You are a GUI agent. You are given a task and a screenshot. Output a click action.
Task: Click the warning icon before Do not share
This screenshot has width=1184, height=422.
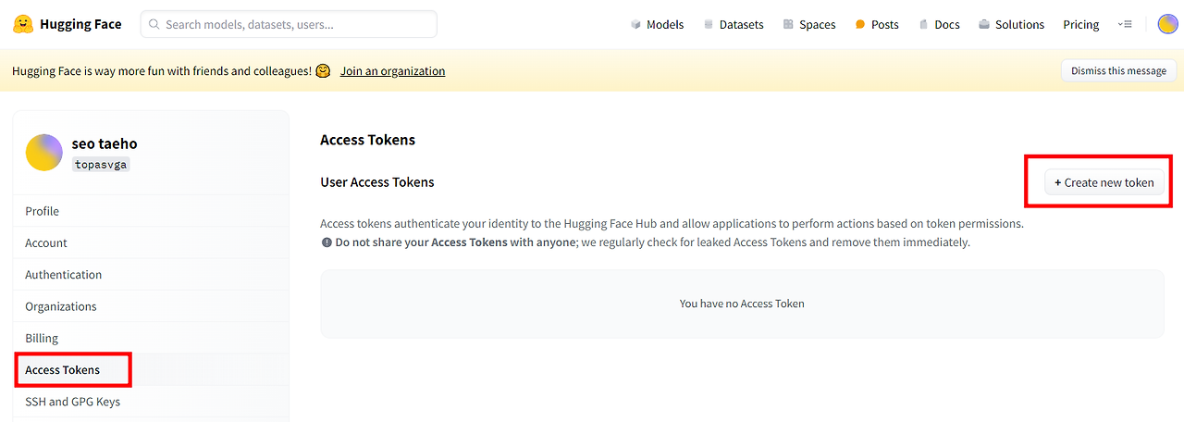tap(327, 242)
